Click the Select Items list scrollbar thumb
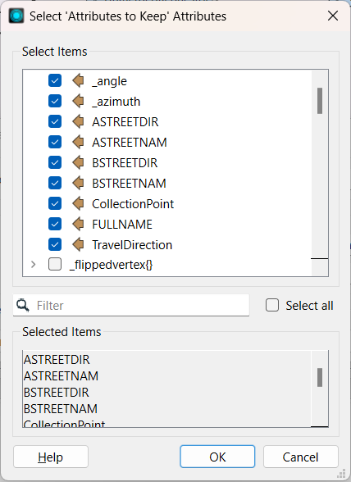Viewport: 351px width, 482px height. point(320,101)
